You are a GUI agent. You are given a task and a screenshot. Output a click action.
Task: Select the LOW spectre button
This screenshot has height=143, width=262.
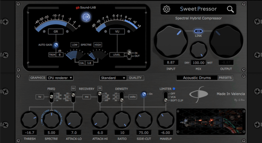click(x=75, y=45)
